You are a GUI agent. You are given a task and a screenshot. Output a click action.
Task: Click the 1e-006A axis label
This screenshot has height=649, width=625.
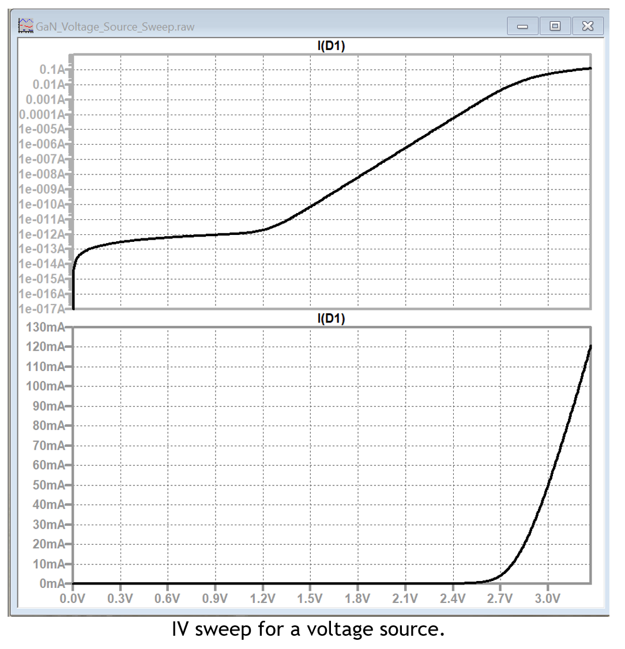(42, 145)
